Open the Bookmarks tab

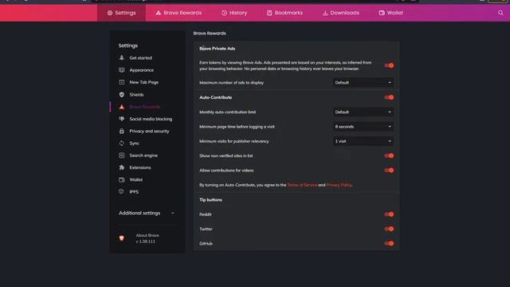284,13
